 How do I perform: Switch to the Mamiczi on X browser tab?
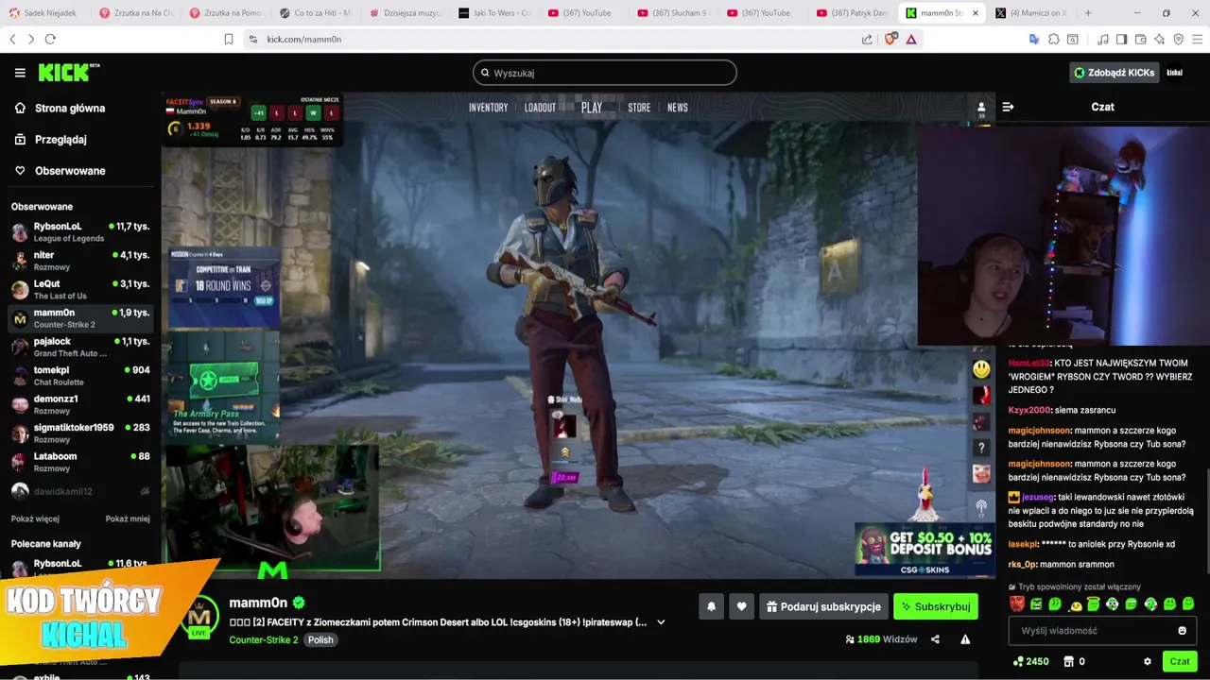coord(1031,13)
